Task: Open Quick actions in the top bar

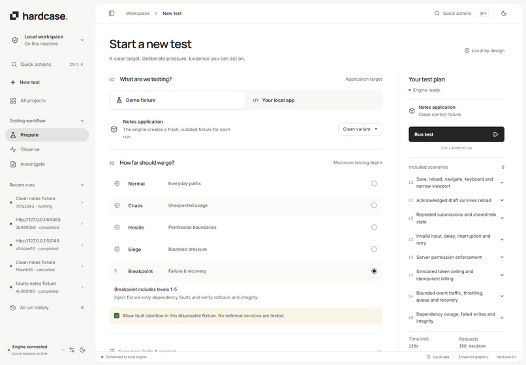Action: pos(461,14)
